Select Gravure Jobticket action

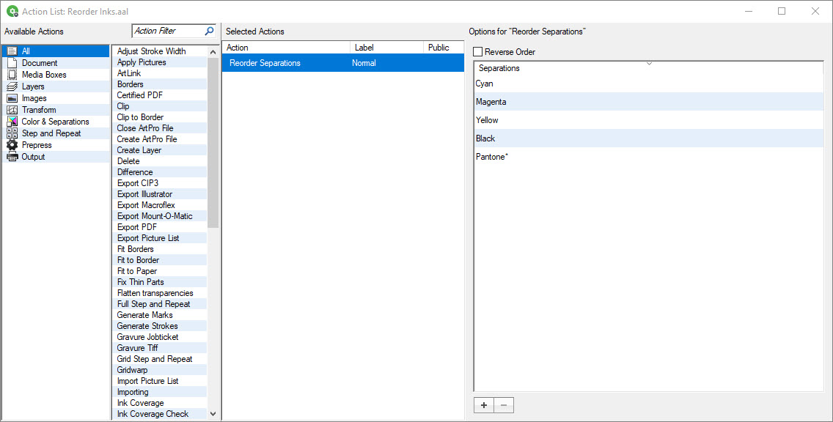159,336
